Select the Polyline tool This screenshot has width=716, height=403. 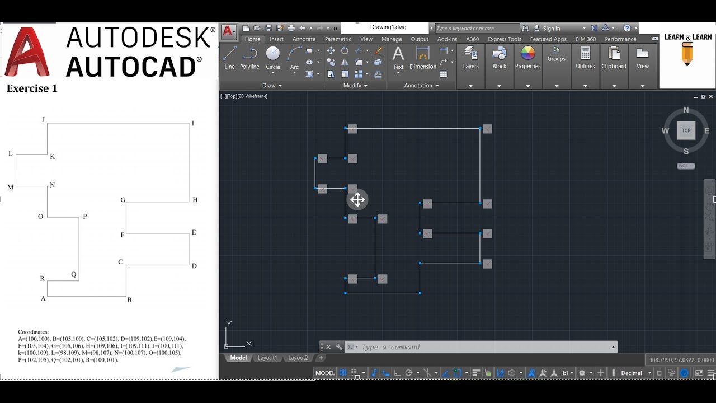pos(249,58)
